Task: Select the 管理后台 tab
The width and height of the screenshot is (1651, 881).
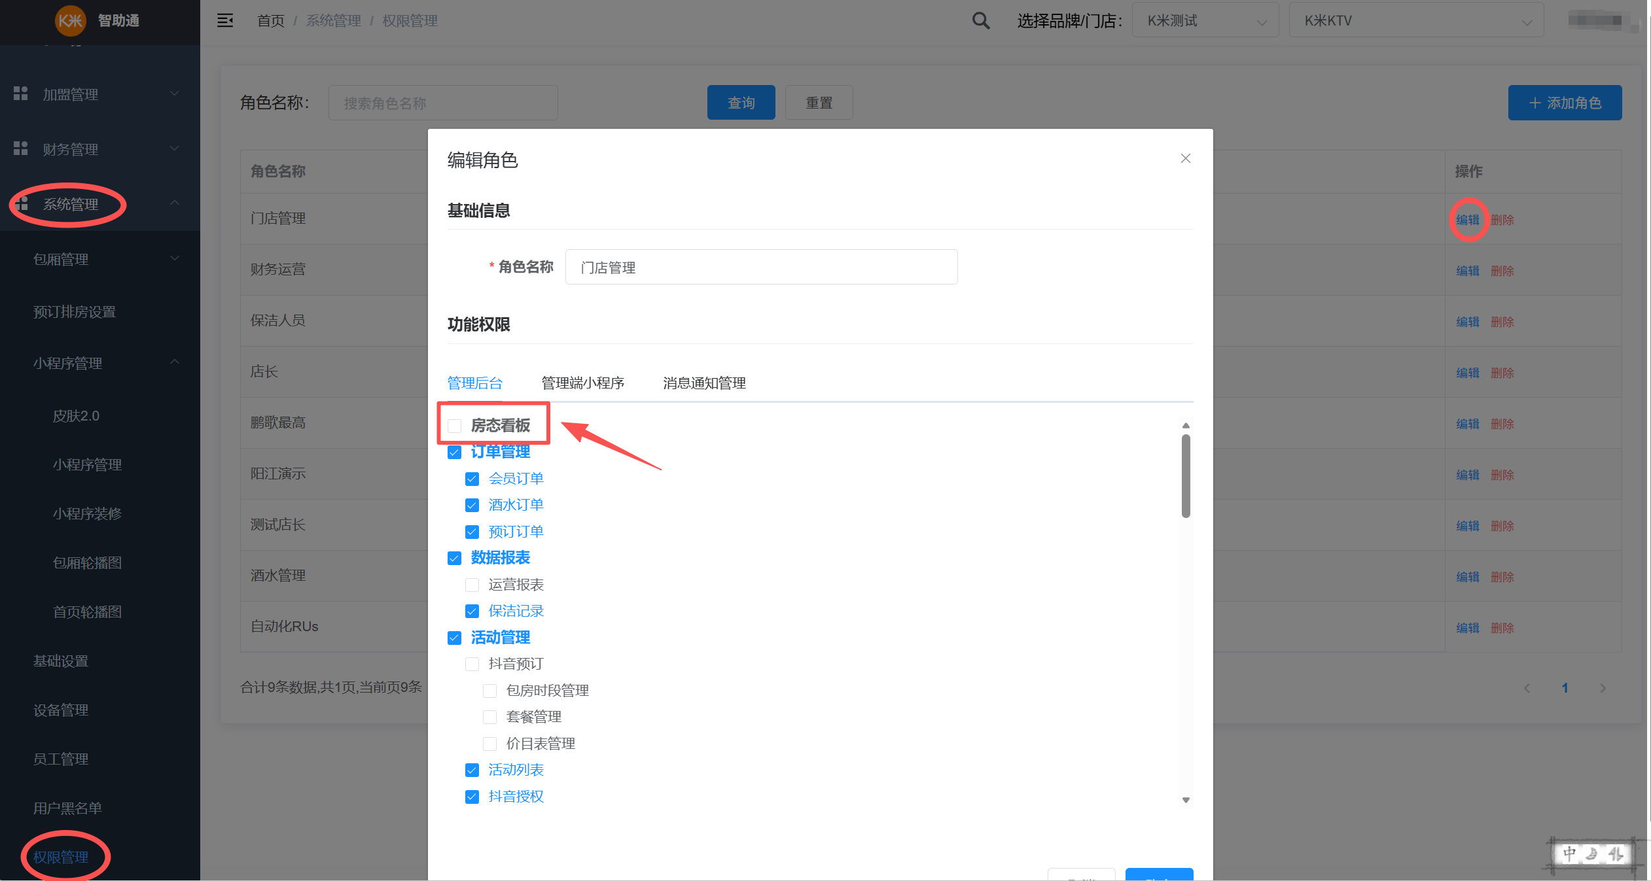Action: click(x=475, y=383)
